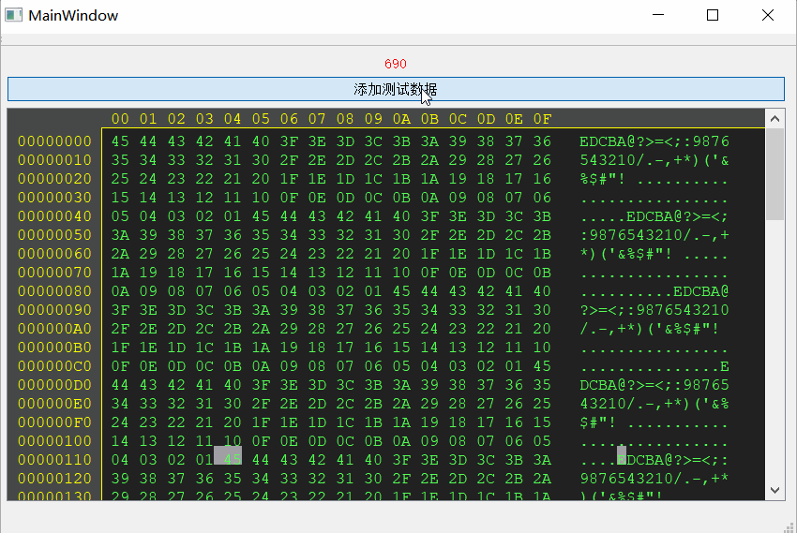Click the vertical scrollbar thumb
This screenshot has width=797, height=533.
coord(774,174)
